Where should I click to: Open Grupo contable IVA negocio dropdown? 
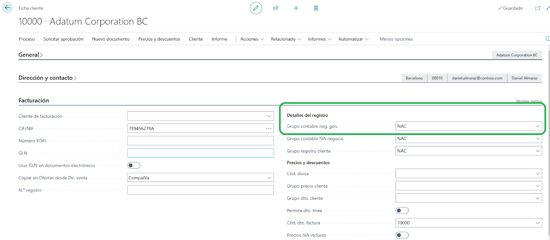(538, 139)
